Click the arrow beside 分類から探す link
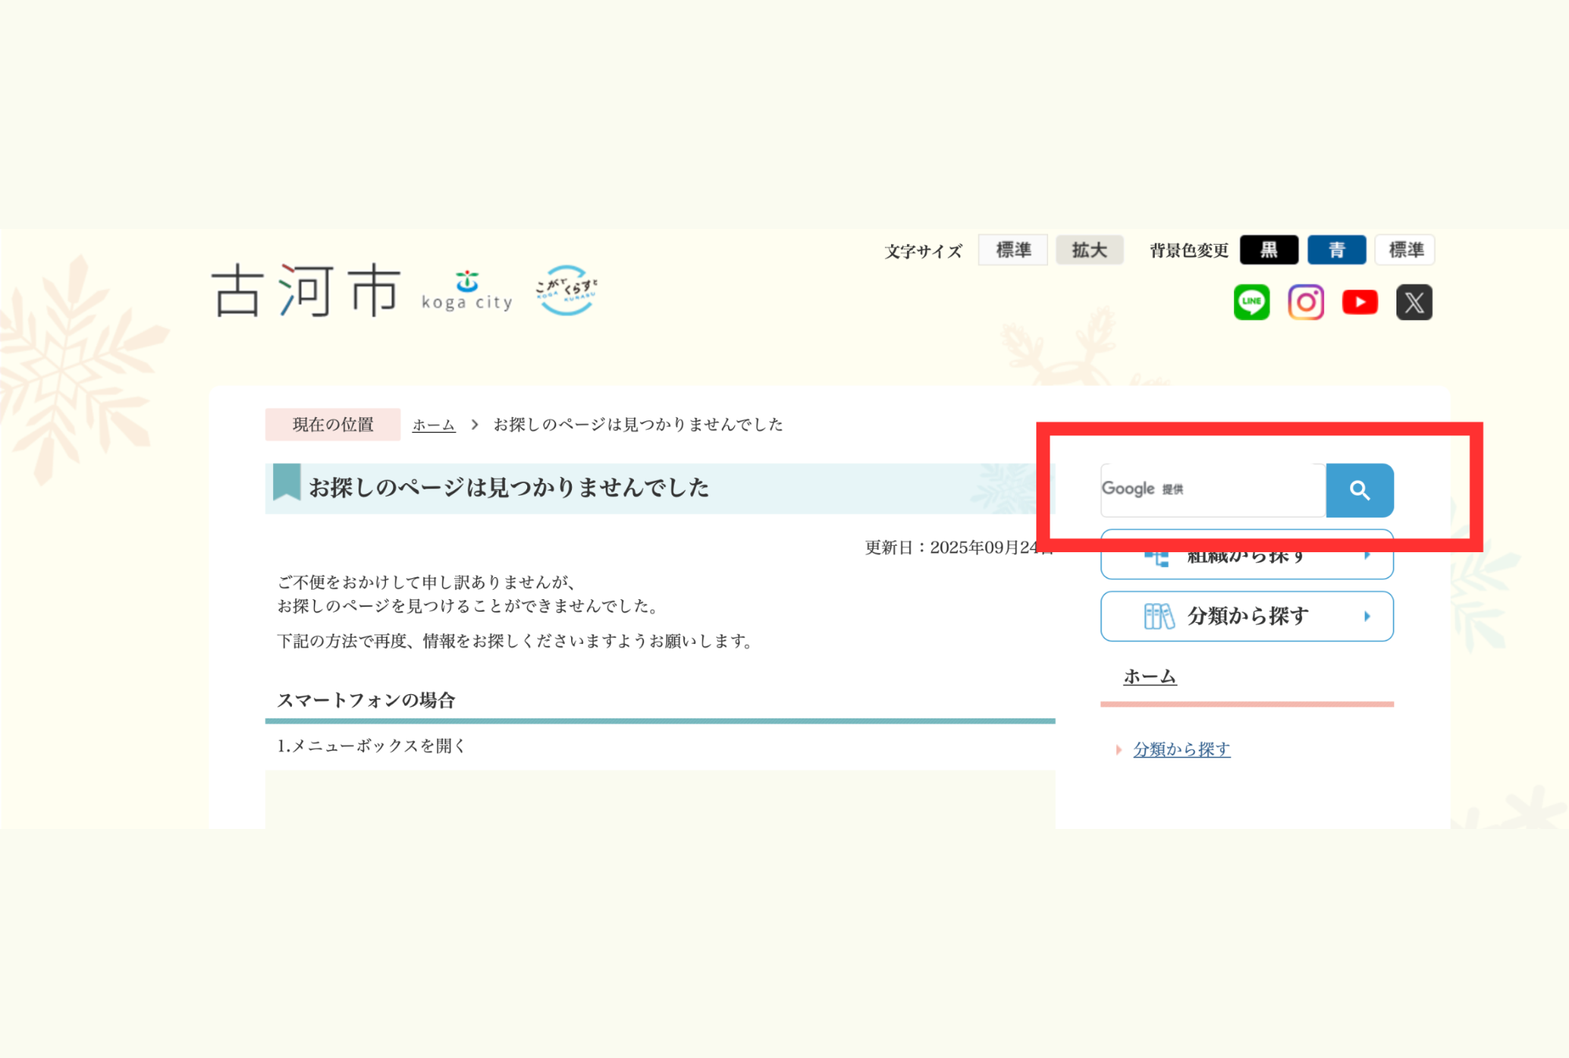This screenshot has width=1569, height=1058. pyautogui.click(x=1120, y=750)
